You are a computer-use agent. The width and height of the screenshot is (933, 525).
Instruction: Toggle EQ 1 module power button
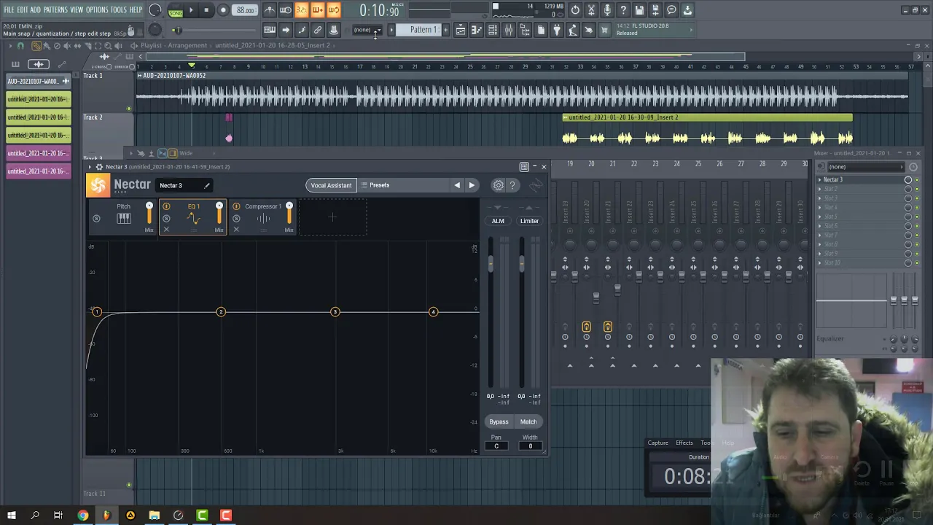166,206
